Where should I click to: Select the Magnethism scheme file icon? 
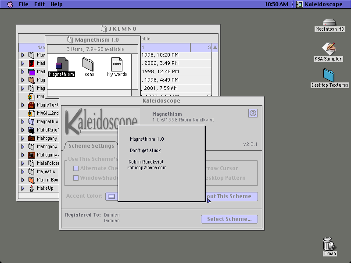pyautogui.click(x=61, y=64)
